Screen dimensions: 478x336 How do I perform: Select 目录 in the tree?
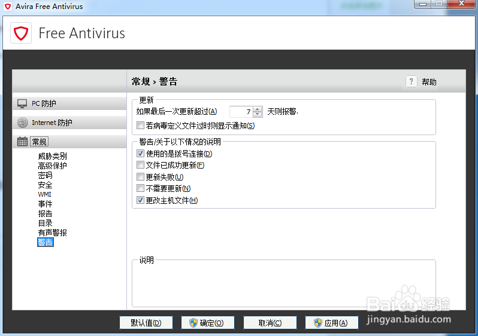pyautogui.click(x=45, y=223)
